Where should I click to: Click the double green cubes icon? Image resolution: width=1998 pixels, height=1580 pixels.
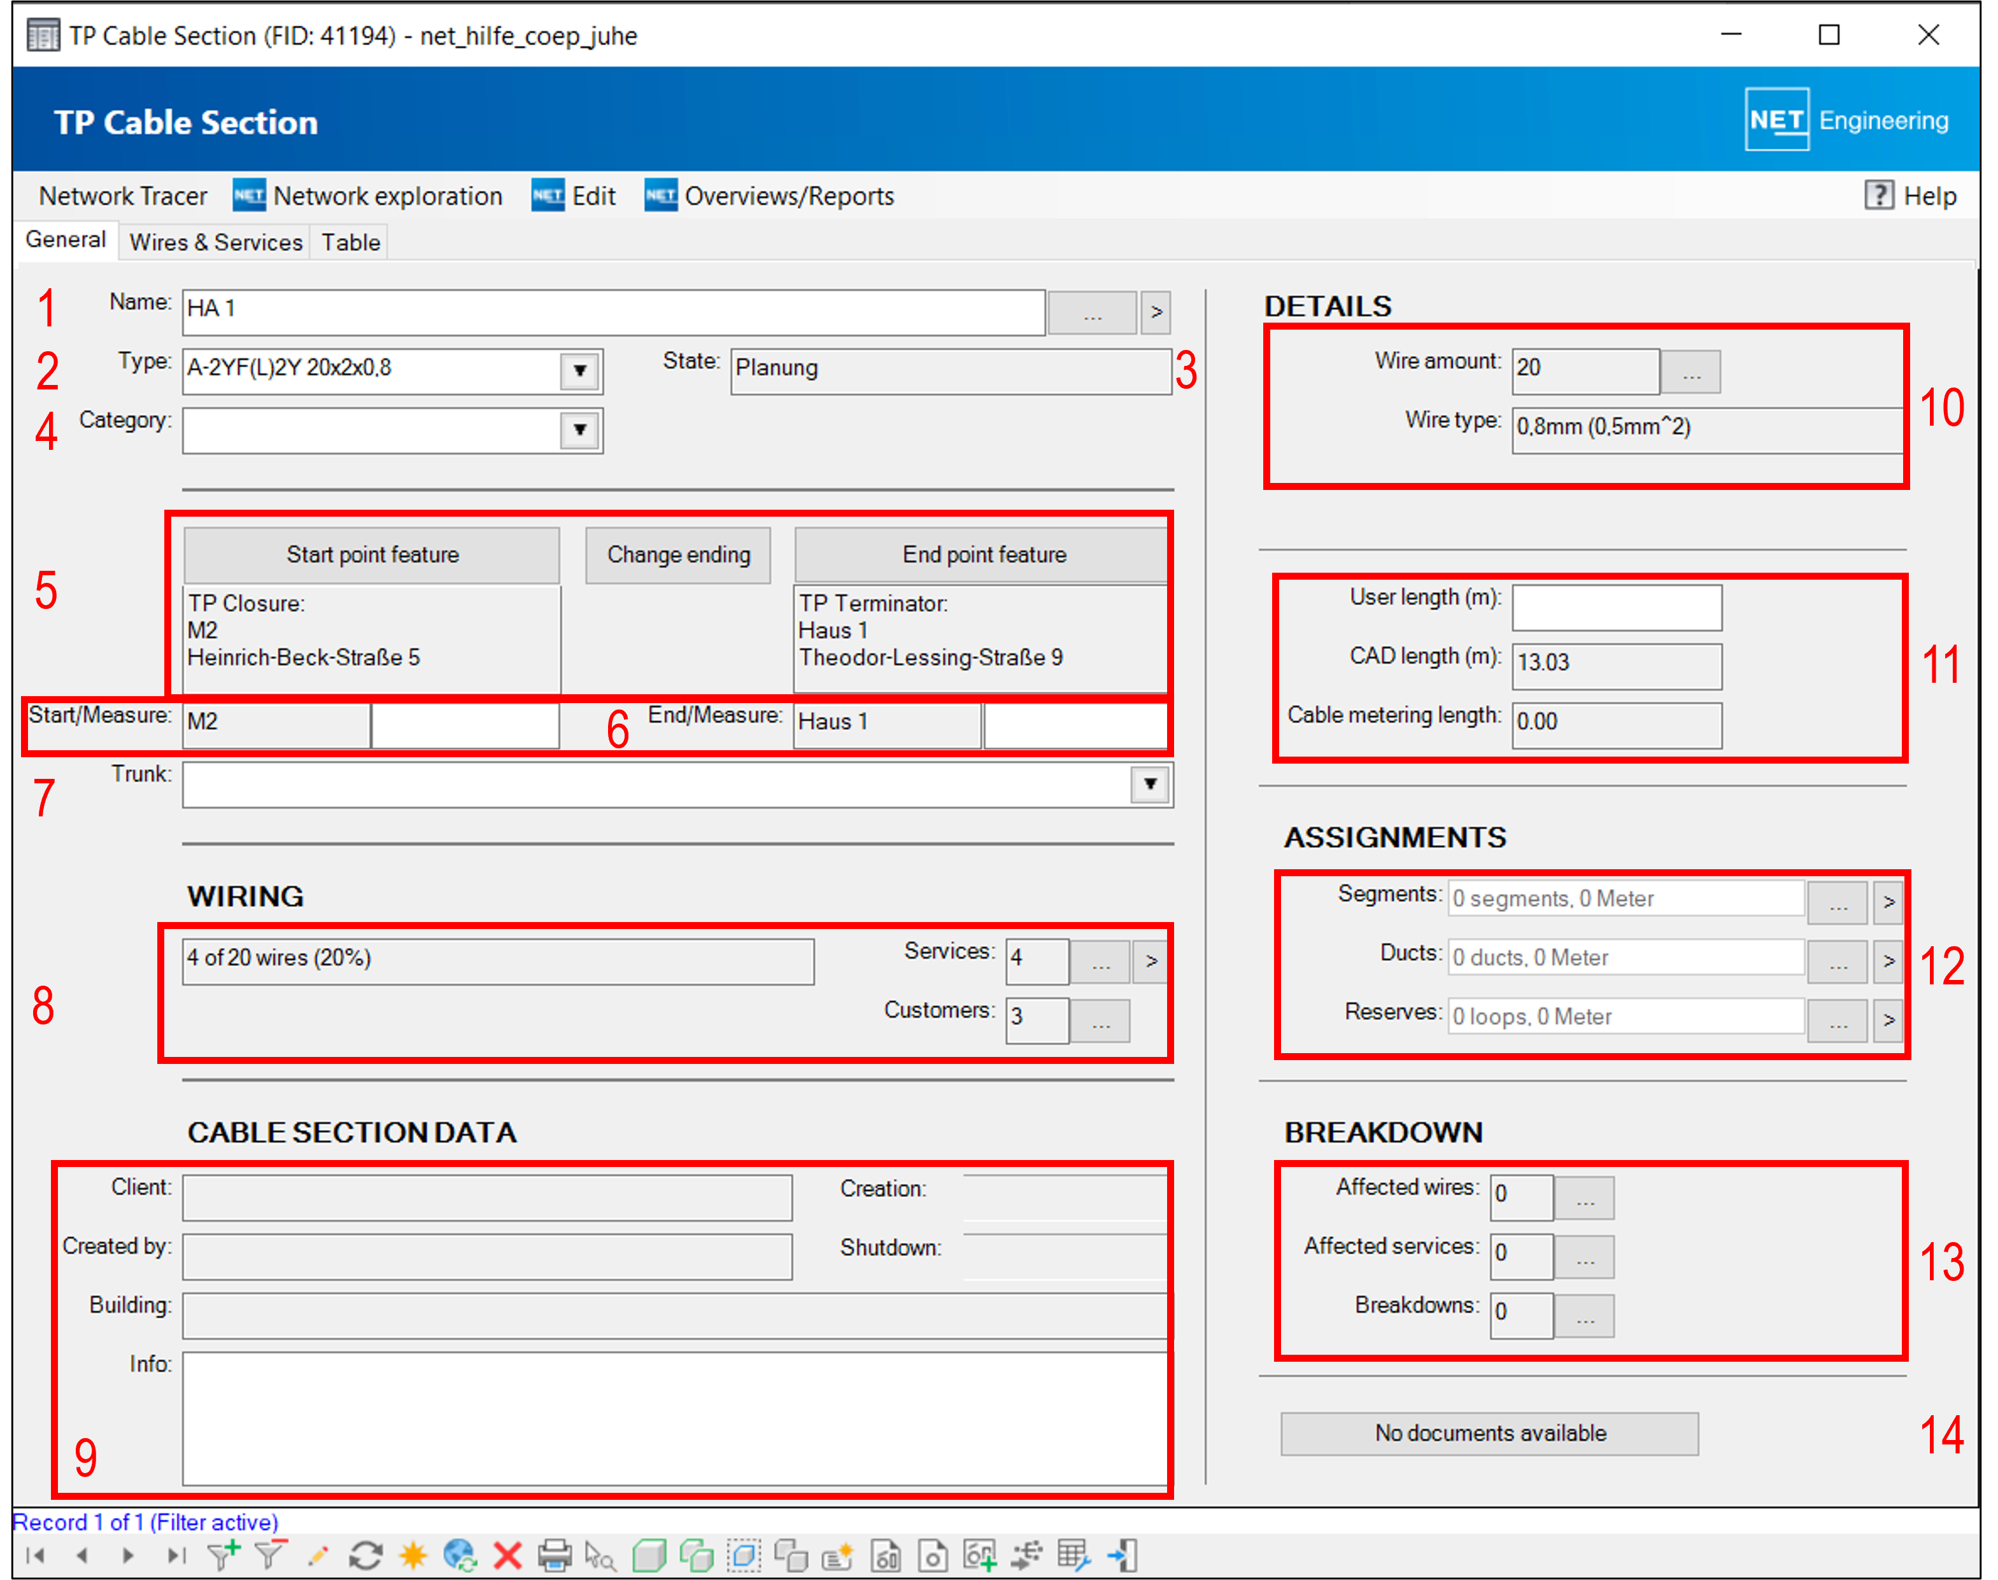click(696, 1555)
